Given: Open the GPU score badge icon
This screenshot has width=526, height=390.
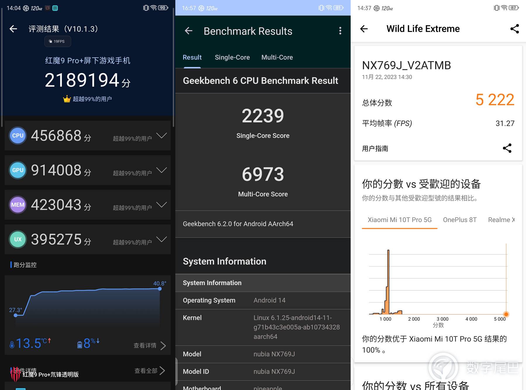Looking at the screenshot, I should (18, 170).
